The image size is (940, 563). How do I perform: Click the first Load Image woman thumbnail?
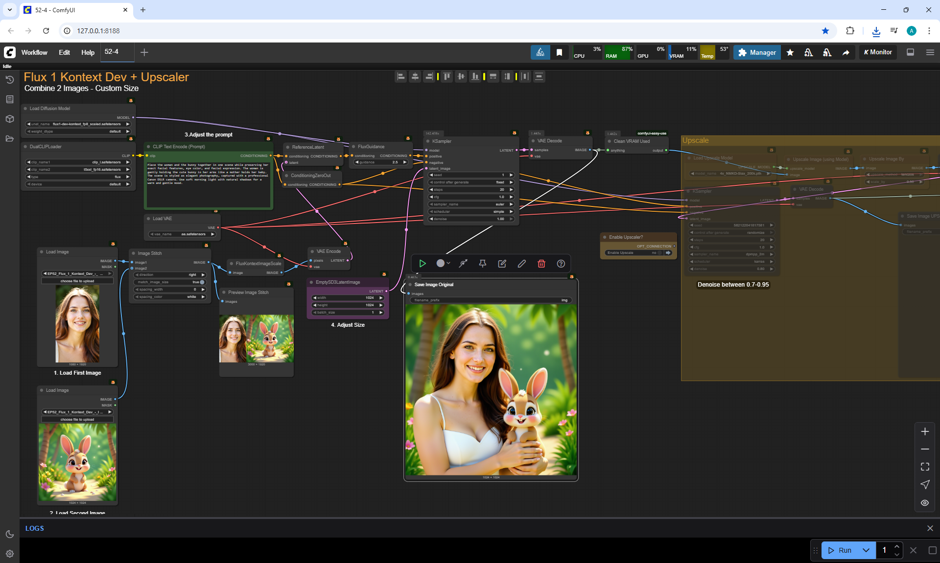point(77,324)
